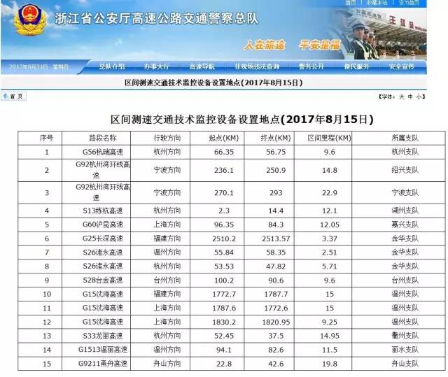Open the 总队介绍 menu

tap(112, 66)
